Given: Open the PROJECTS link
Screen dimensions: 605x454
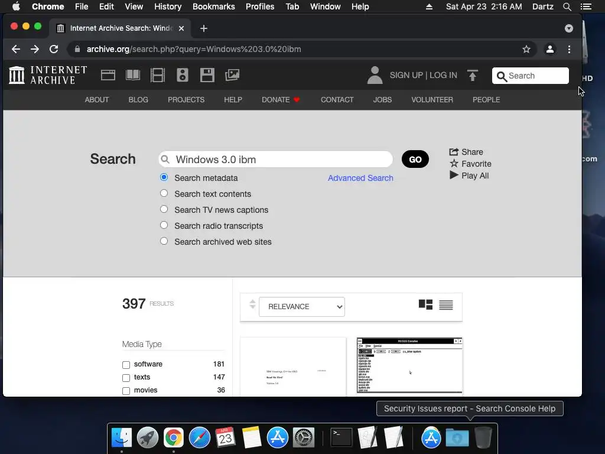Looking at the screenshot, I should click(186, 99).
